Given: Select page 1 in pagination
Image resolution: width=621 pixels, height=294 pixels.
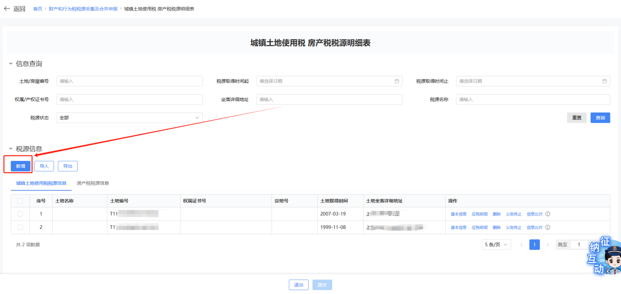Looking at the screenshot, I should pyautogui.click(x=534, y=245).
